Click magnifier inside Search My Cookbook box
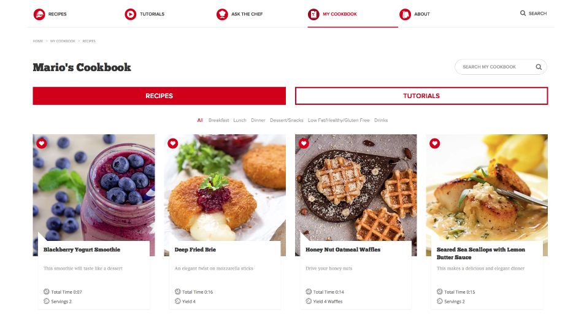Screen dimensions: 584x320 pos(539,67)
